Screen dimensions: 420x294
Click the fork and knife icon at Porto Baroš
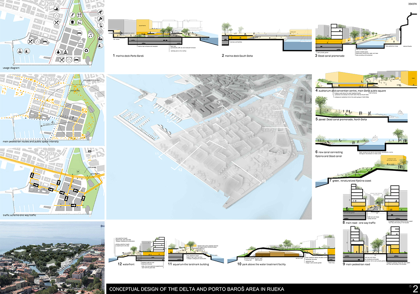pos(30,42)
